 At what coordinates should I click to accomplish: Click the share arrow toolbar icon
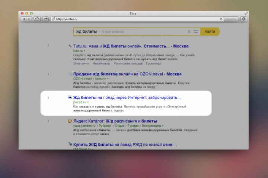tap(45, 19)
